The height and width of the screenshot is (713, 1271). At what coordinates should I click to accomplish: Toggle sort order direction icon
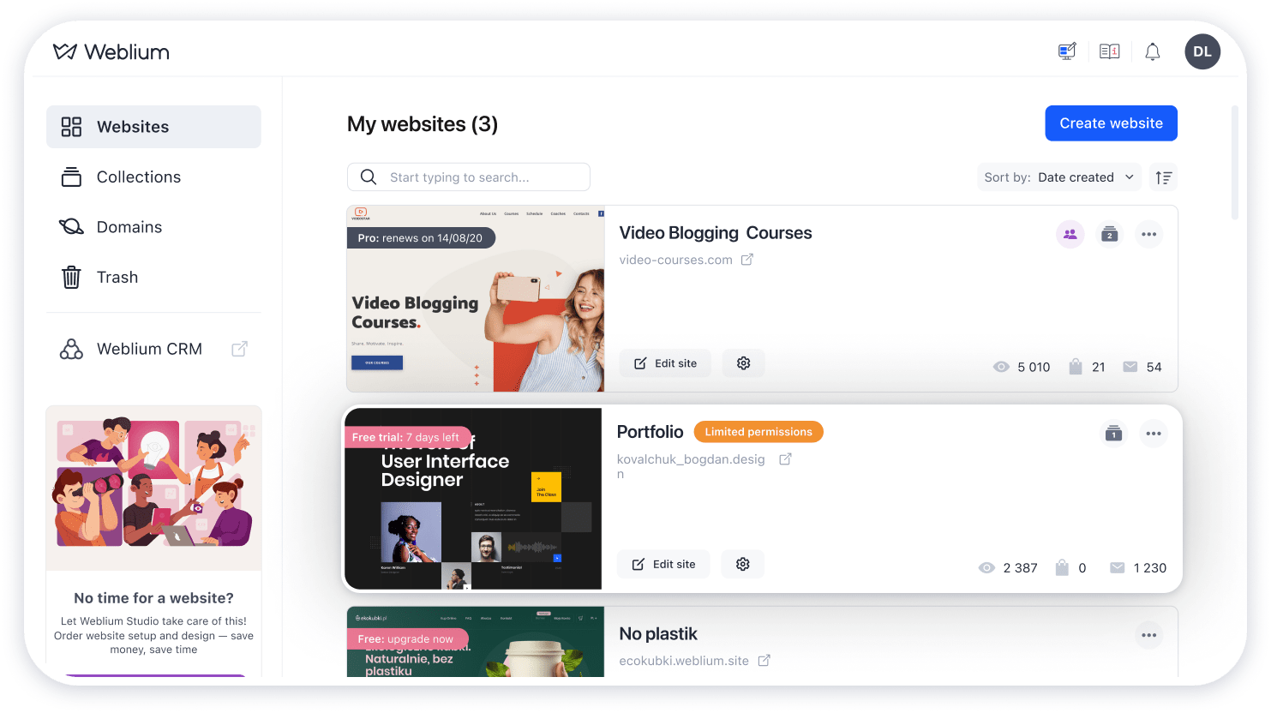(x=1163, y=177)
